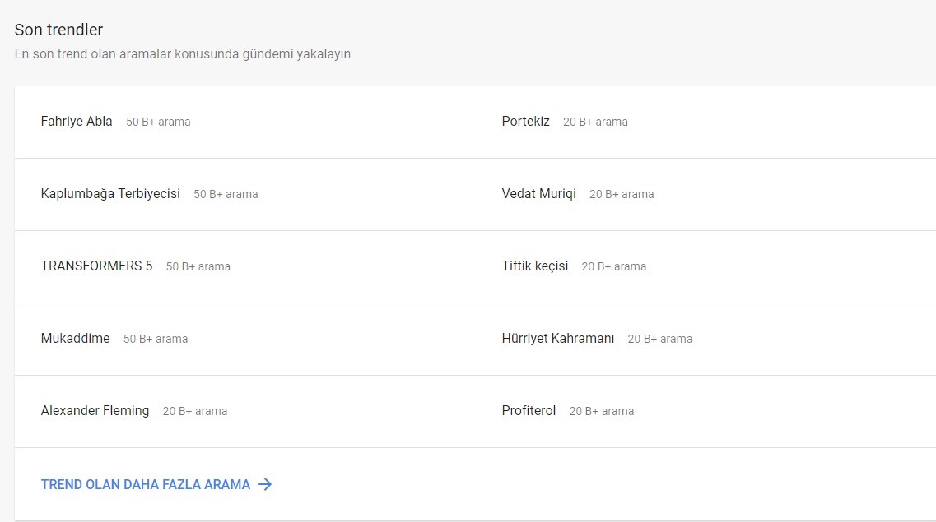Click the 20 B+ arama label beside Profiterol
Viewport: 936px width, 522px height.
[601, 411]
